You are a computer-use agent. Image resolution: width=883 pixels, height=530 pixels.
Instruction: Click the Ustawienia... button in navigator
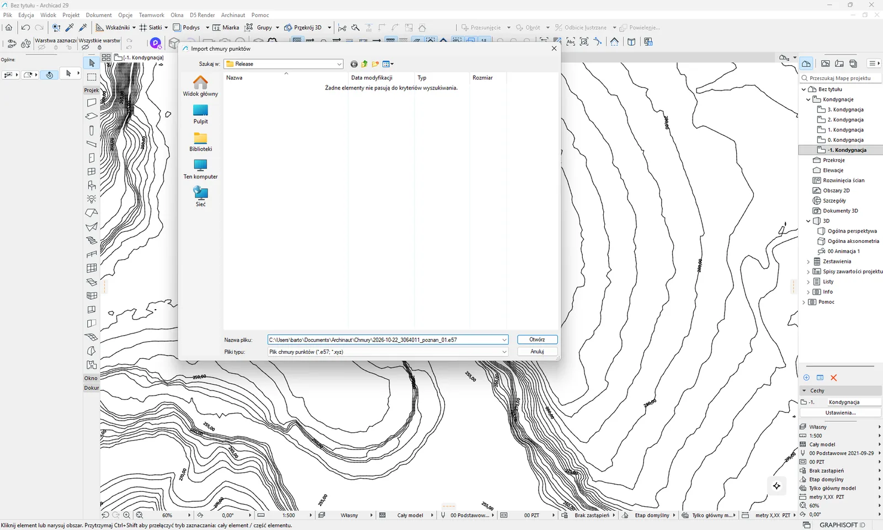[x=841, y=413]
